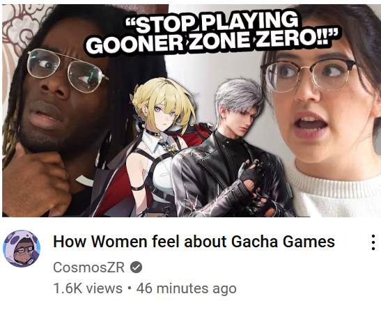Click the man's gold-rimmed glasses
This screenshot has height=319, width=381.
pyautogui.click(x=67, y=69)
